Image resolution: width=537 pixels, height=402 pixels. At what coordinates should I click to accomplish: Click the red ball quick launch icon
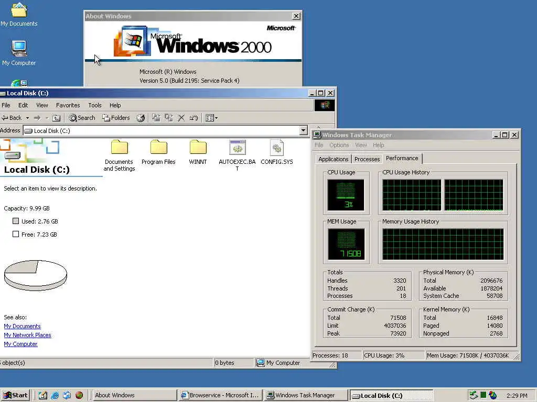[79, 395]
